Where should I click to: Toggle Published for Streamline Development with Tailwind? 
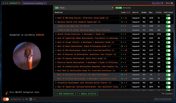coord(168,83)
